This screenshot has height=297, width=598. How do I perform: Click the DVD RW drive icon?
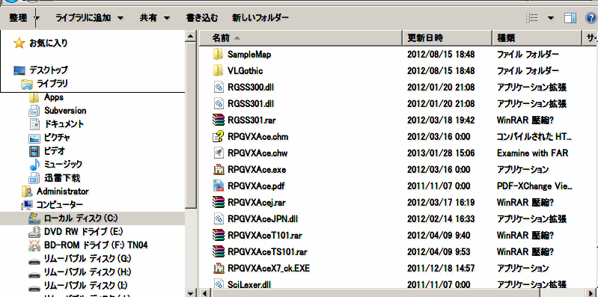click(x=34, y=232)
